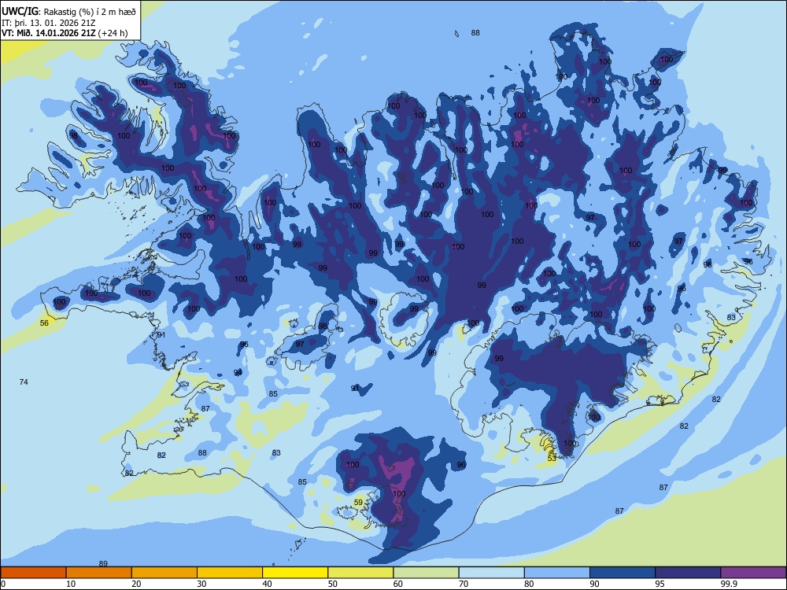
Task: Click the legend scale label "40"
Action: pos(267,584)
